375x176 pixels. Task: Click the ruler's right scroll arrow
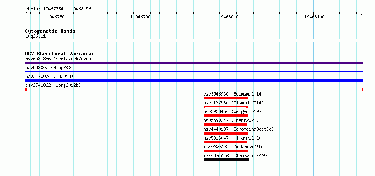click(362, 13)
